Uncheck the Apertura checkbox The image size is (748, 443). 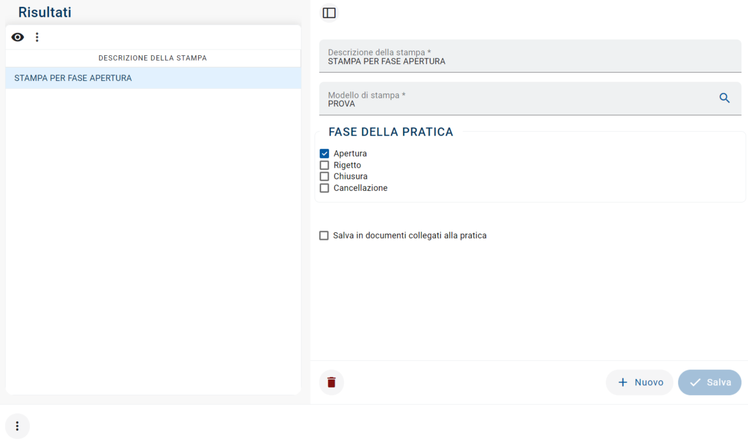tap(324, 154)
